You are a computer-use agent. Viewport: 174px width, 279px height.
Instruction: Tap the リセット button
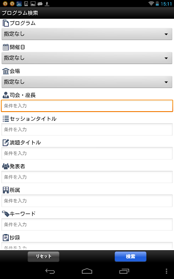pyautogui.click(x=43, y=256)
